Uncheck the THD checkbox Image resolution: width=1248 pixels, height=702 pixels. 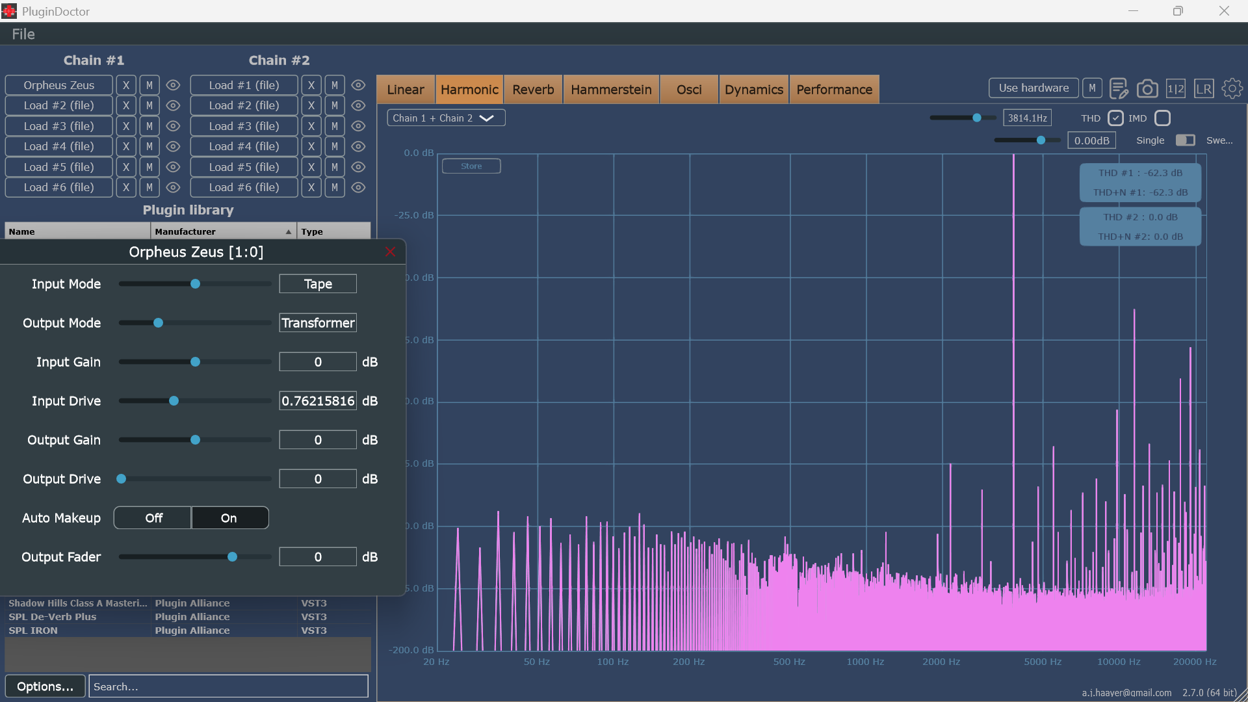1115,118
